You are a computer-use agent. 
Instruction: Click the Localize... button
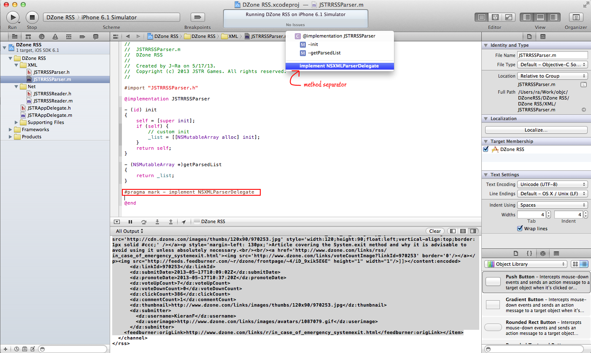pos(536,130)
